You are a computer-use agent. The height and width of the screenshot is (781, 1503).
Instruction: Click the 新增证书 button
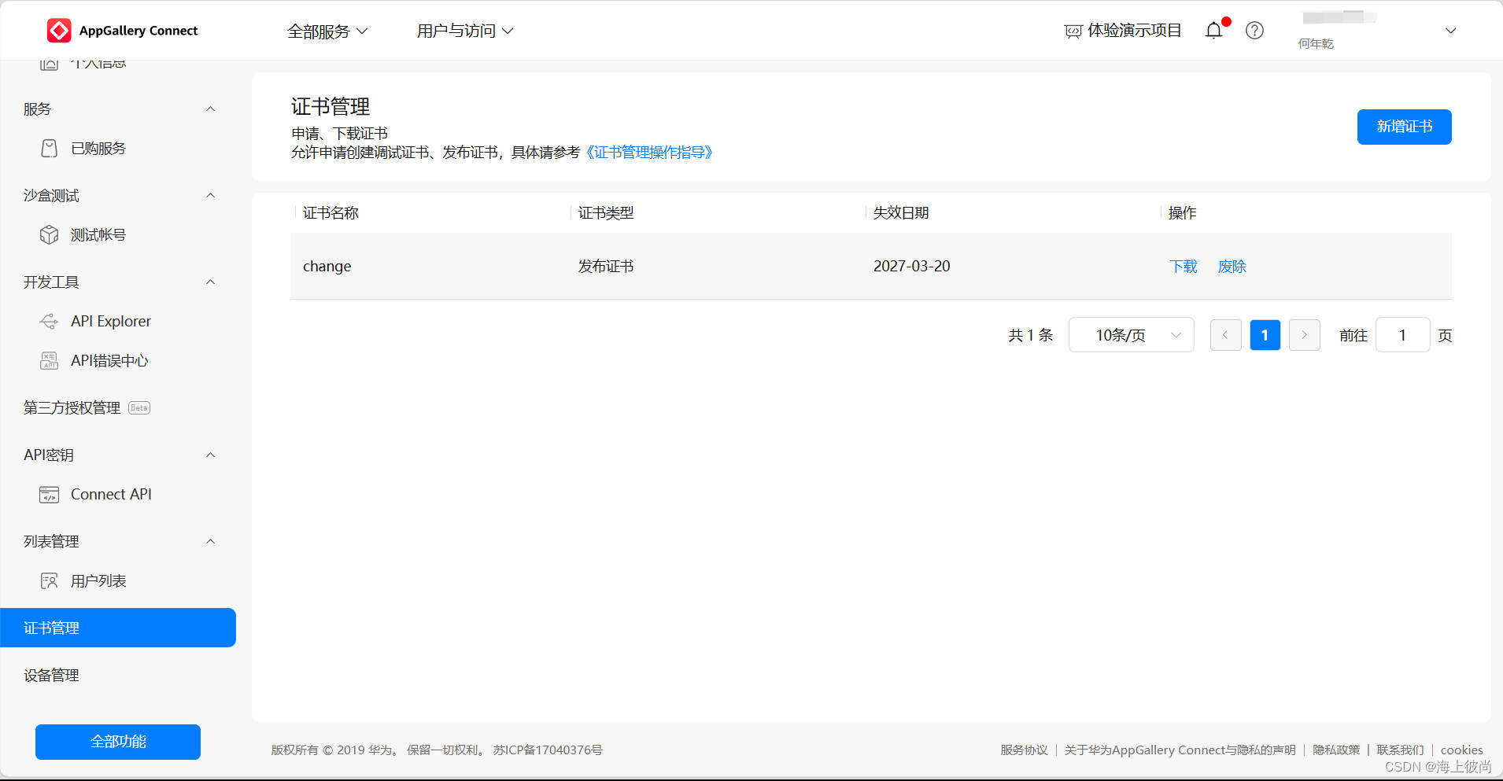[x=1404, y=127]
